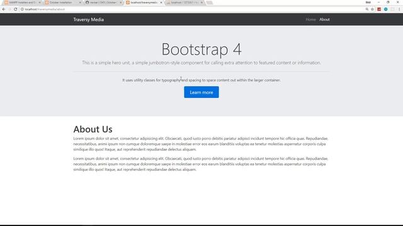The width and height of the screenshot is (403, 226).
Task: Close the XAMPP Installers tab
Action: 40,3
